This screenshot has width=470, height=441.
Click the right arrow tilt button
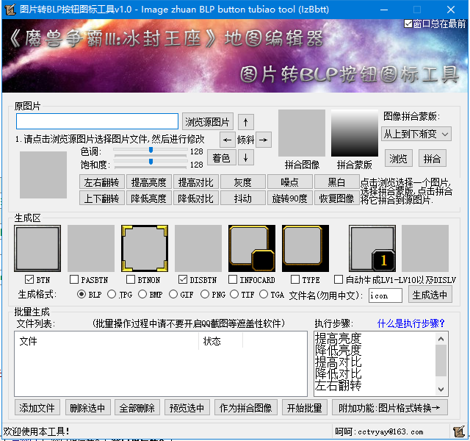click(264, 140)
